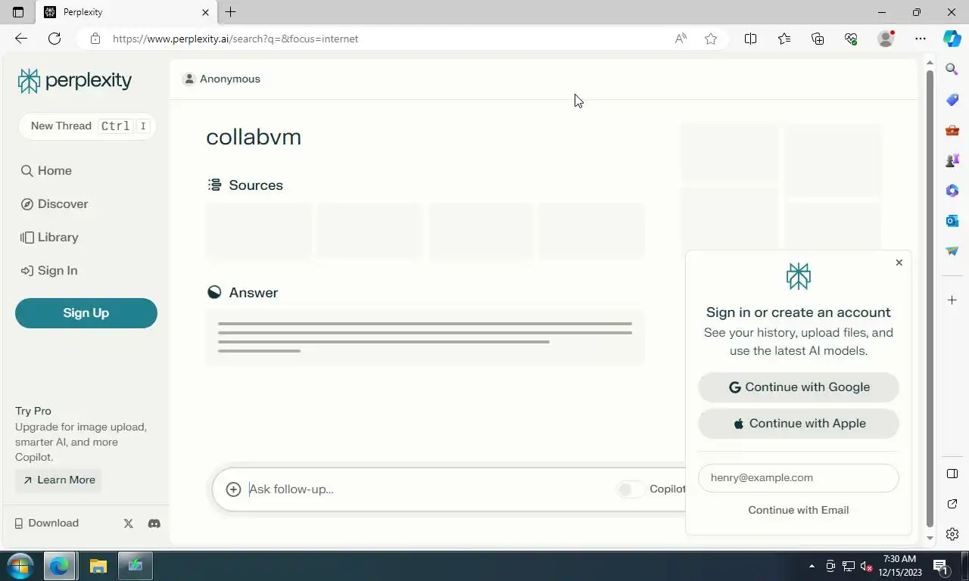Screen dimensions: 969x581
Task: Select Sign In in sidebar
Action: (49, 271)
